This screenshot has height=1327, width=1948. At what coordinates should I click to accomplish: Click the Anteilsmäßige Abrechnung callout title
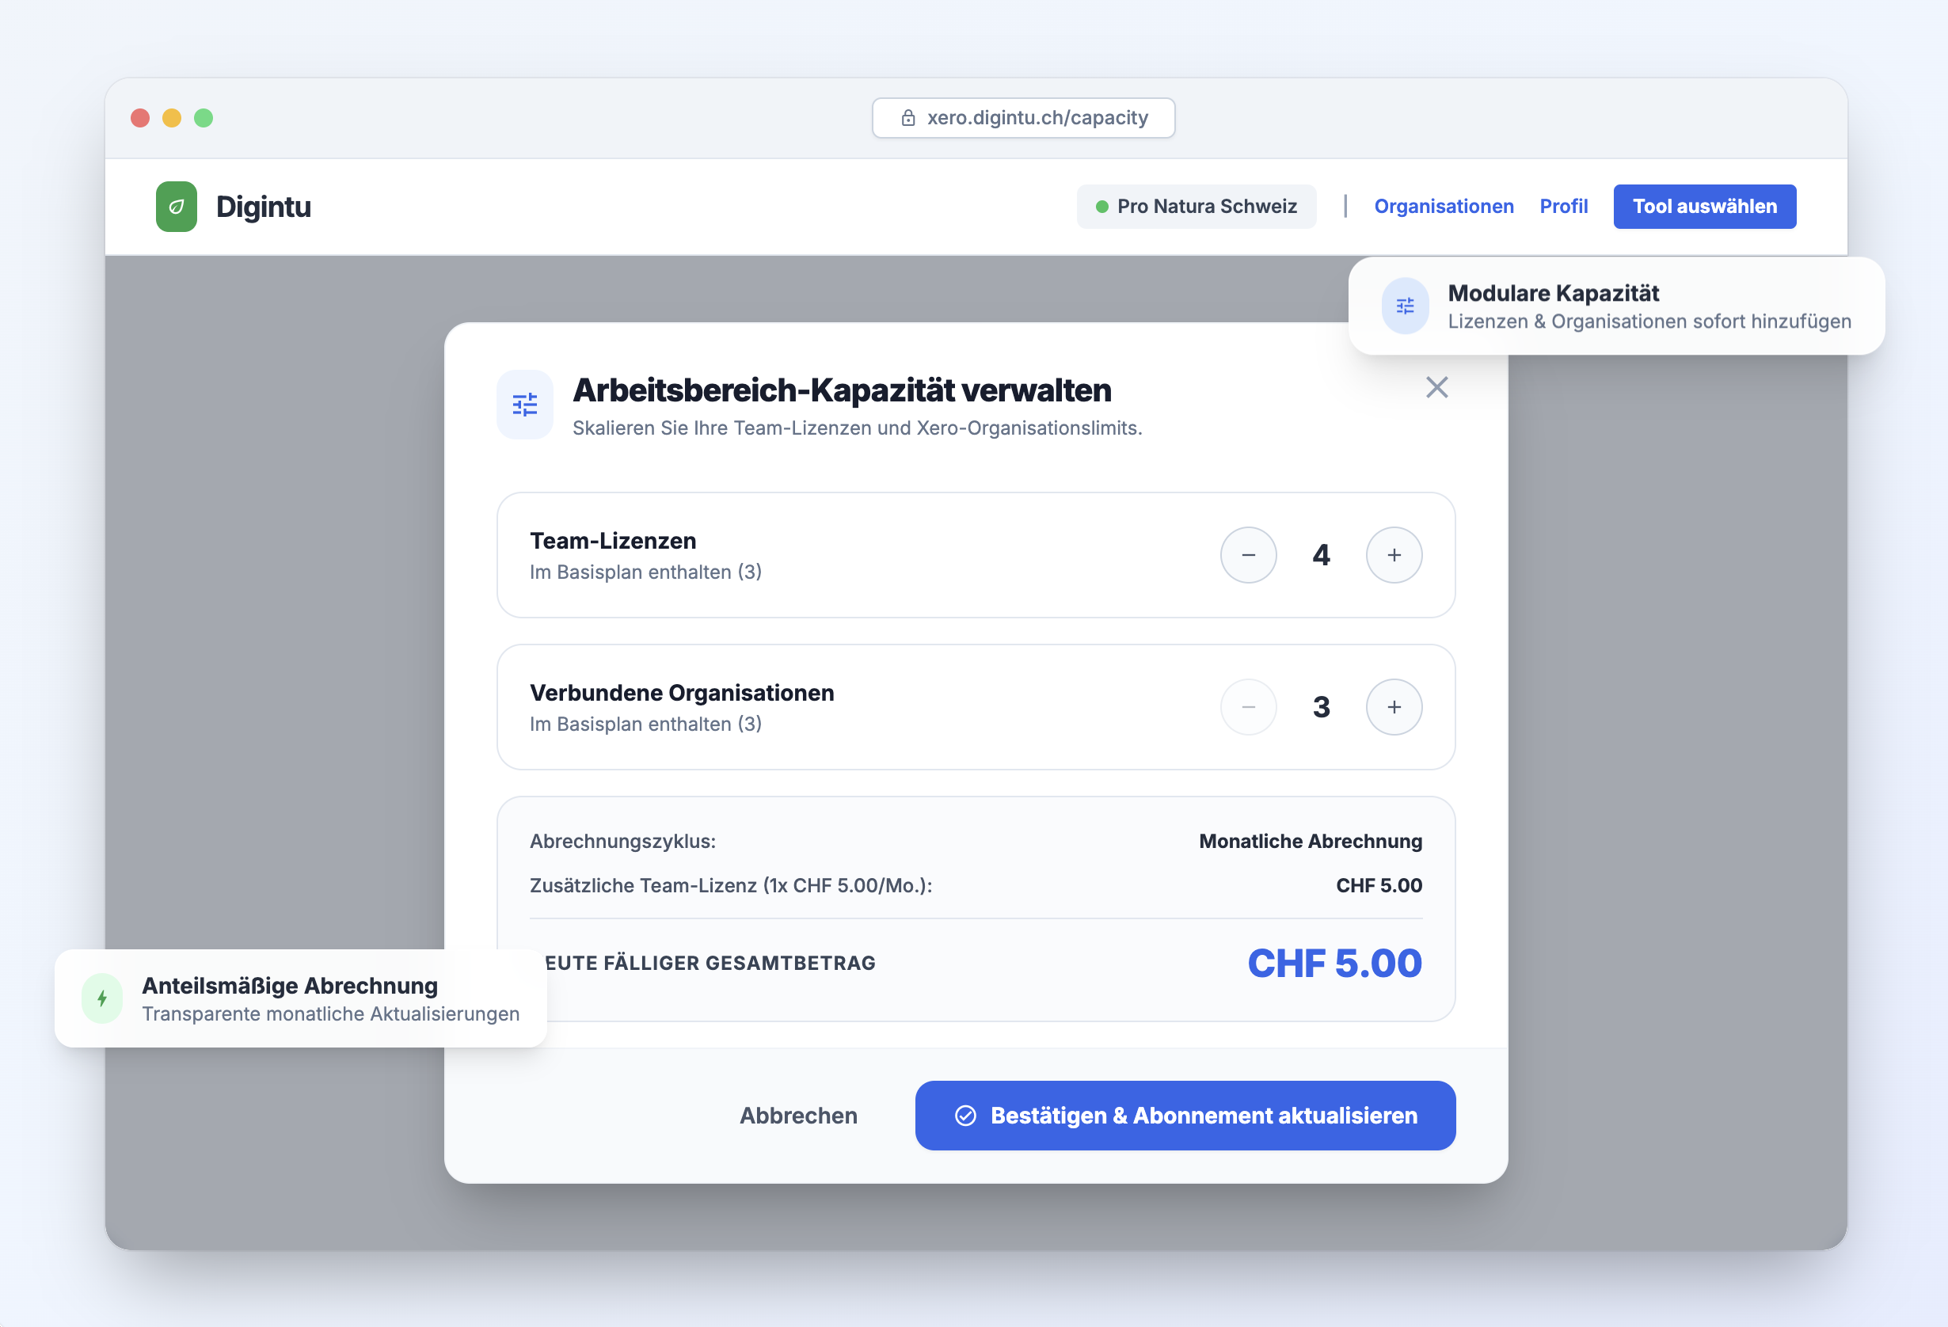click(290, 986)
